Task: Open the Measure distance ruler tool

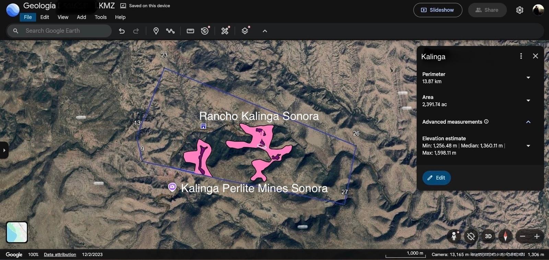Action: (190, 31)
